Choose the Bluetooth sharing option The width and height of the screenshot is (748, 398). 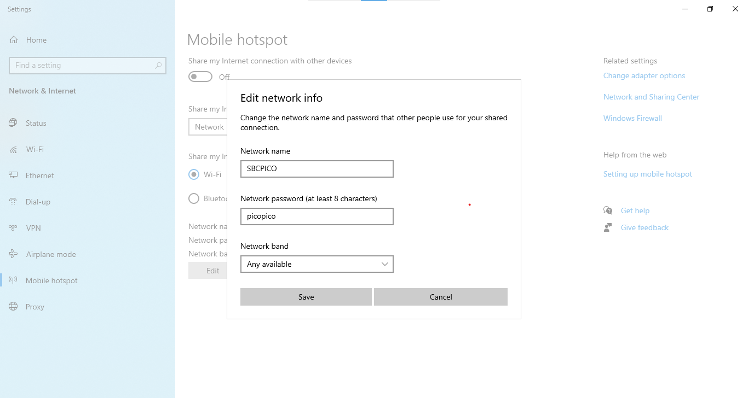(x=193, y=198)
